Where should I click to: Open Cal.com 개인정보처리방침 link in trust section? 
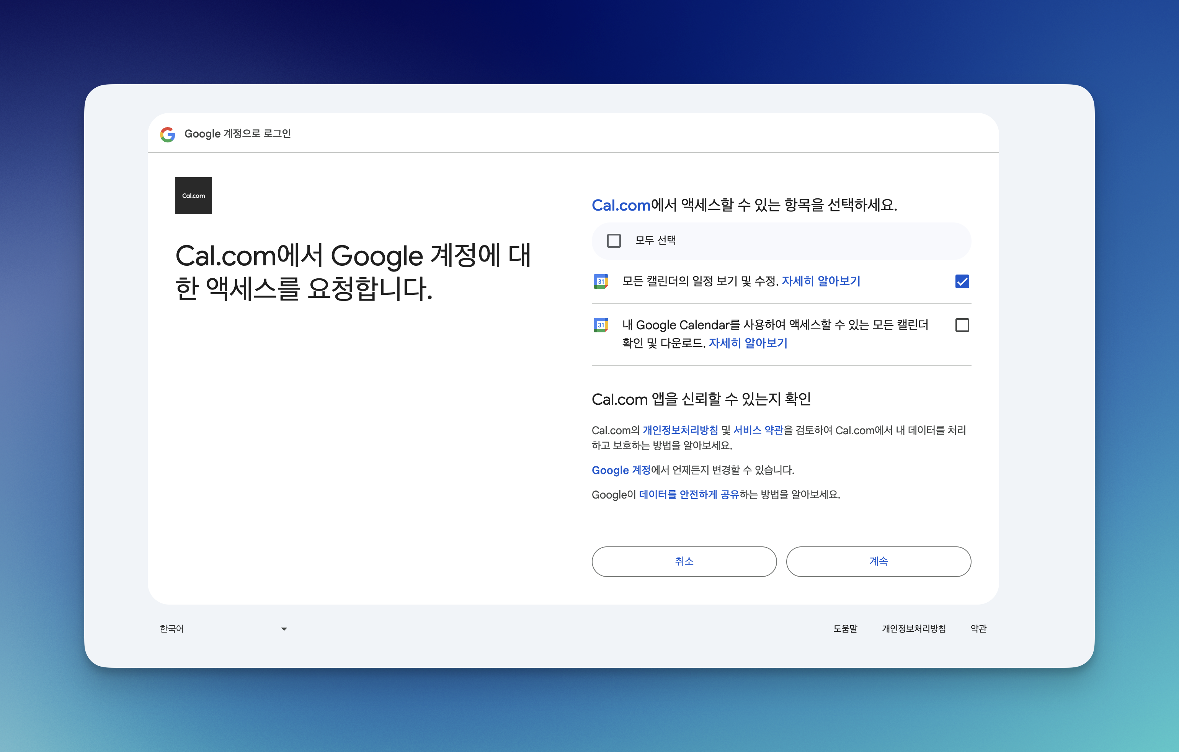(680, 430)
